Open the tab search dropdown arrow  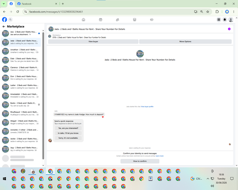click(x=4, y=4)
